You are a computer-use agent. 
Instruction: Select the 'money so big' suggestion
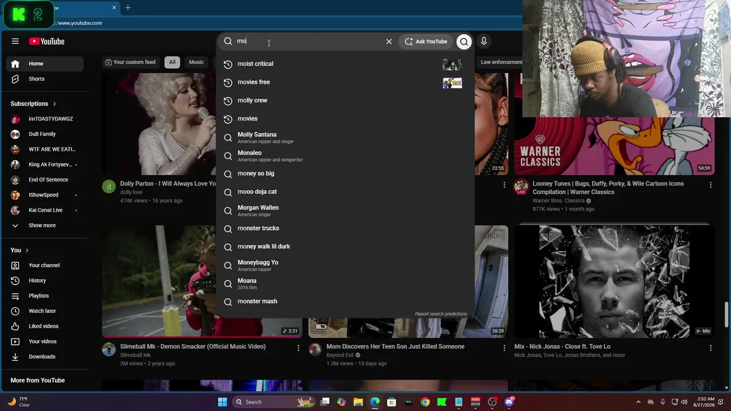(x=345, y=174)
